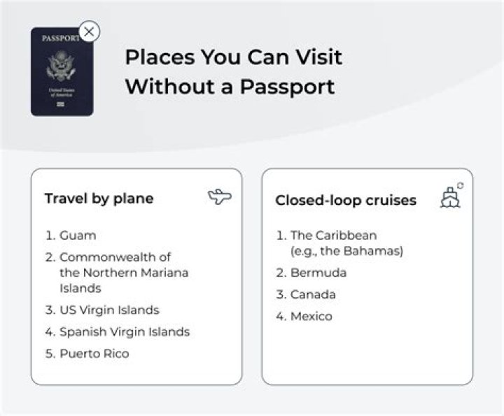This screenshot has height=416, width=504.
Task: Choose "Canada" from closed-loop cruises
Action: click(313, 294)
